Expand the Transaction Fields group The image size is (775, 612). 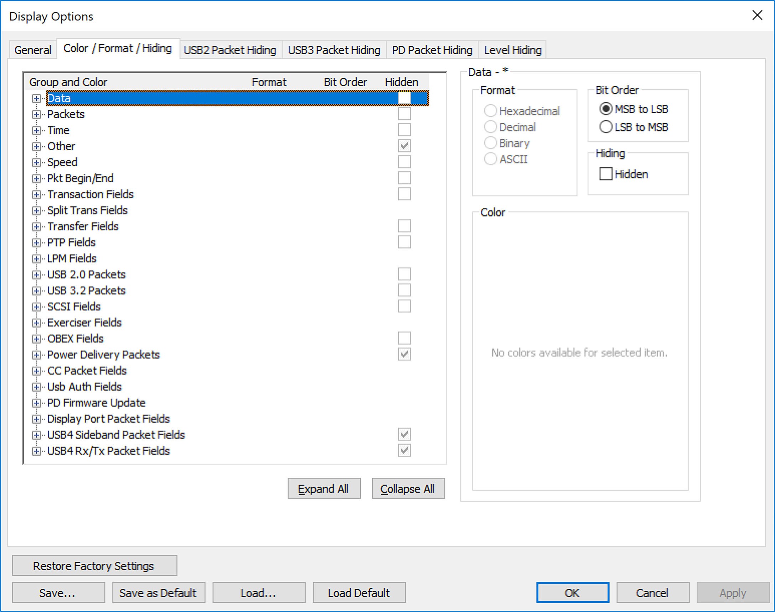pyautogui.click(x=36, y=194)
